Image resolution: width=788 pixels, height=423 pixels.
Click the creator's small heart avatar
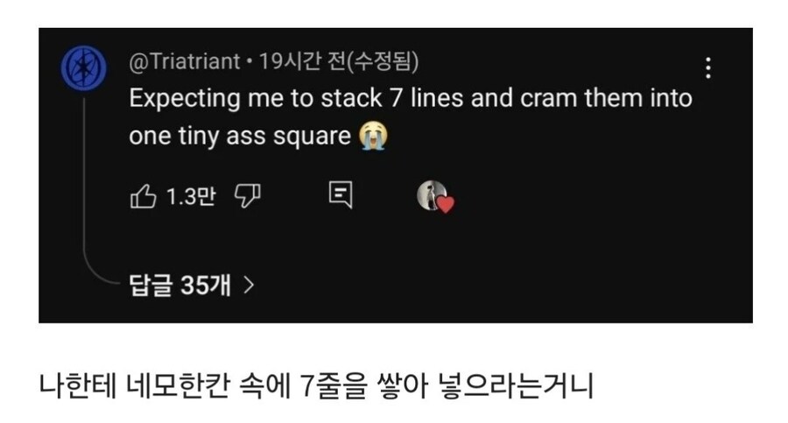click(429, 195)
